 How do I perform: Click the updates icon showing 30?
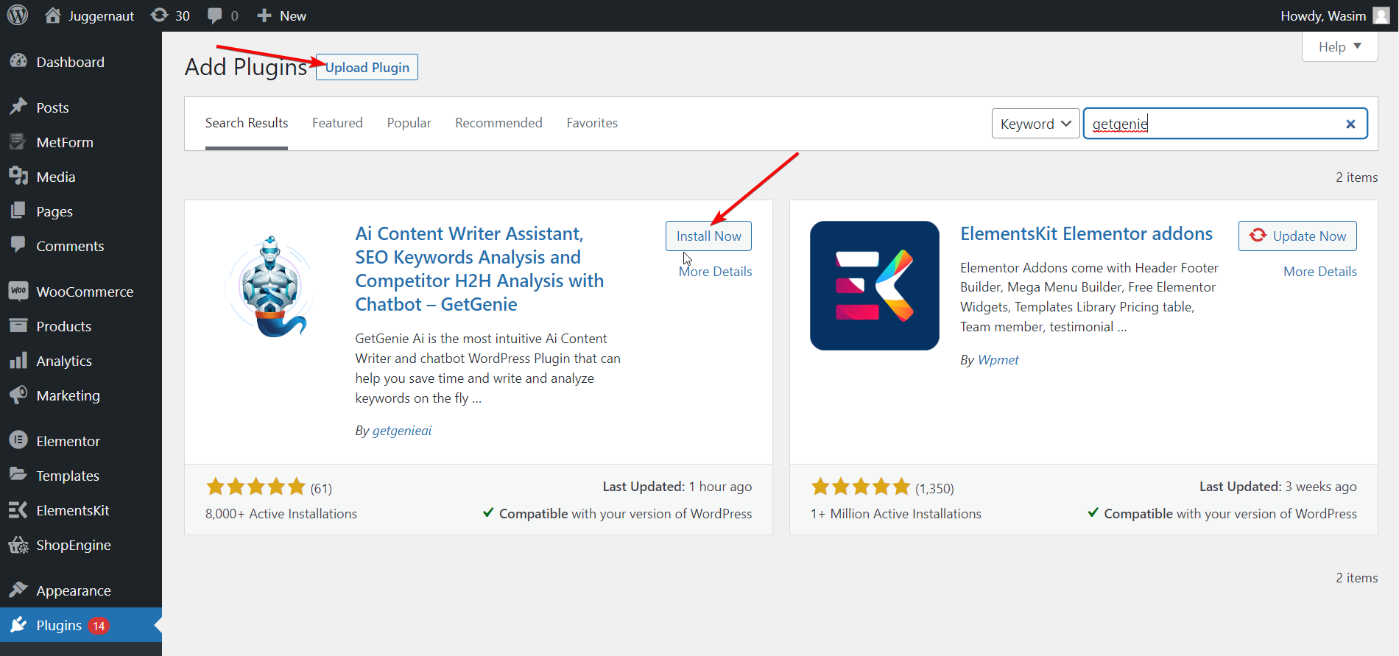coord(159,15)
